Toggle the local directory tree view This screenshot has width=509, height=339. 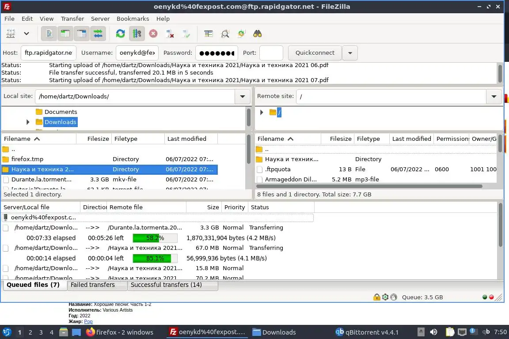pyautogui.click(x=65, y=34)
